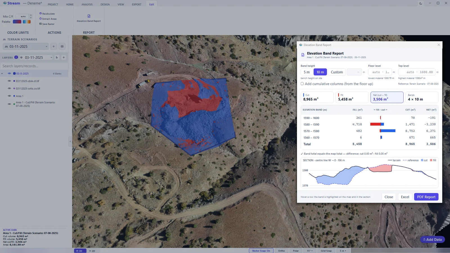Open Elevation Band Report ribbon icon
Screen dimensions: 450x253
[89, 16]
